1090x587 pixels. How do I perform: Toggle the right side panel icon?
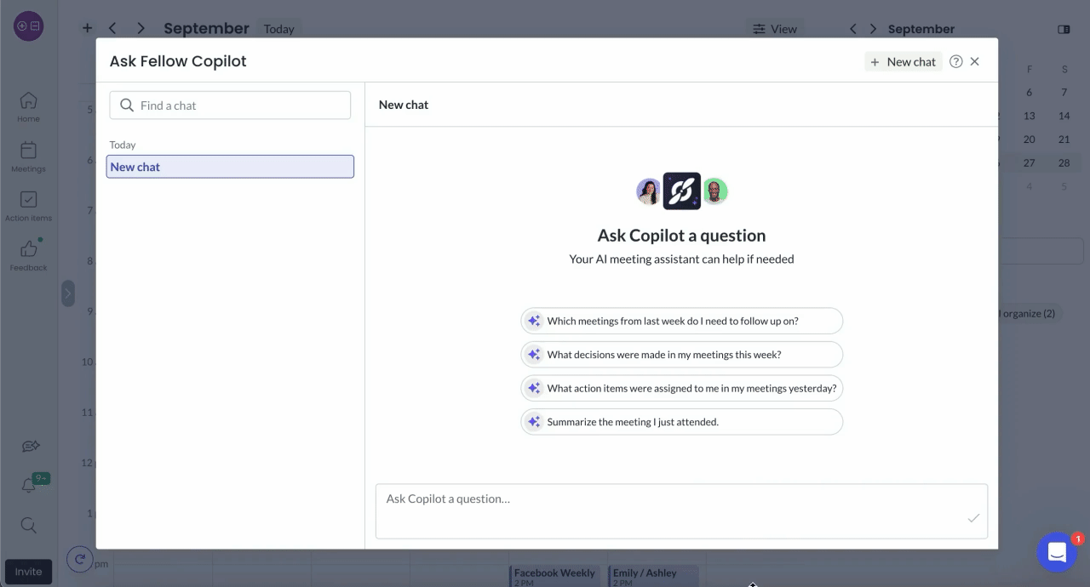pos(1064,29)
